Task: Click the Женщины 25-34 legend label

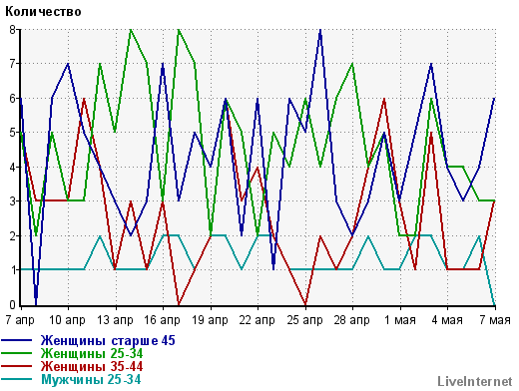Action: (x=92, y=353)
